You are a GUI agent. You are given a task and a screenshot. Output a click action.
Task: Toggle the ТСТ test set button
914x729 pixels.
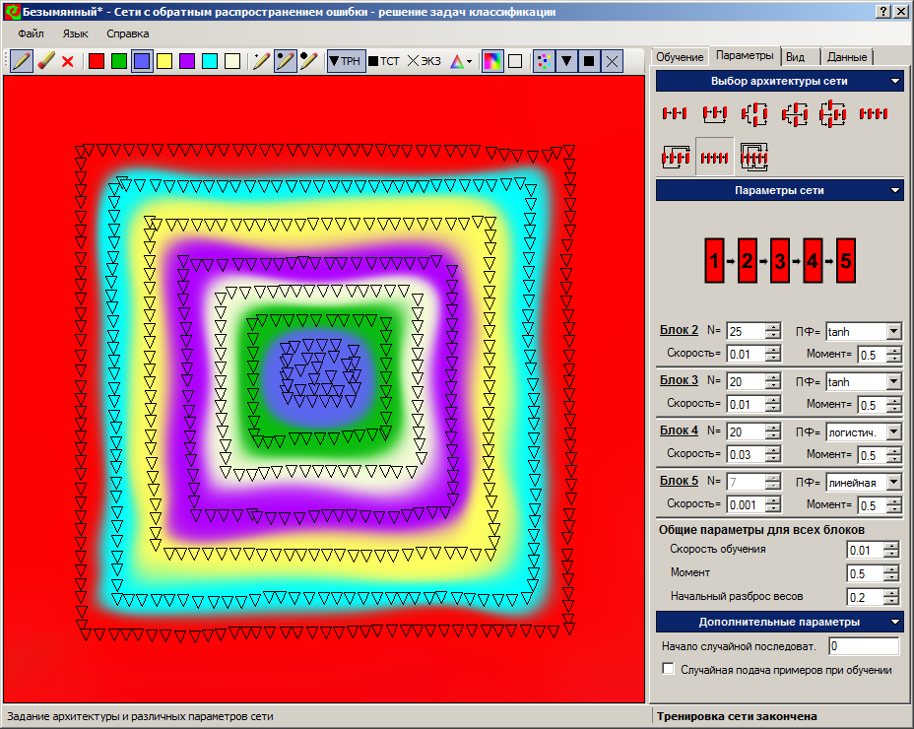(384, 61)
